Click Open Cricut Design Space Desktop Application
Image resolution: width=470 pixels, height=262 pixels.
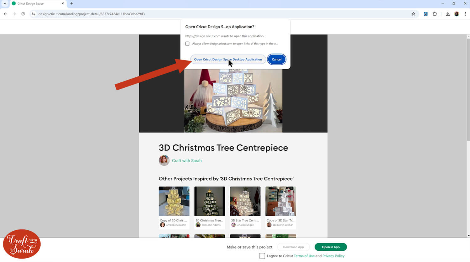[x=228, y=59]
